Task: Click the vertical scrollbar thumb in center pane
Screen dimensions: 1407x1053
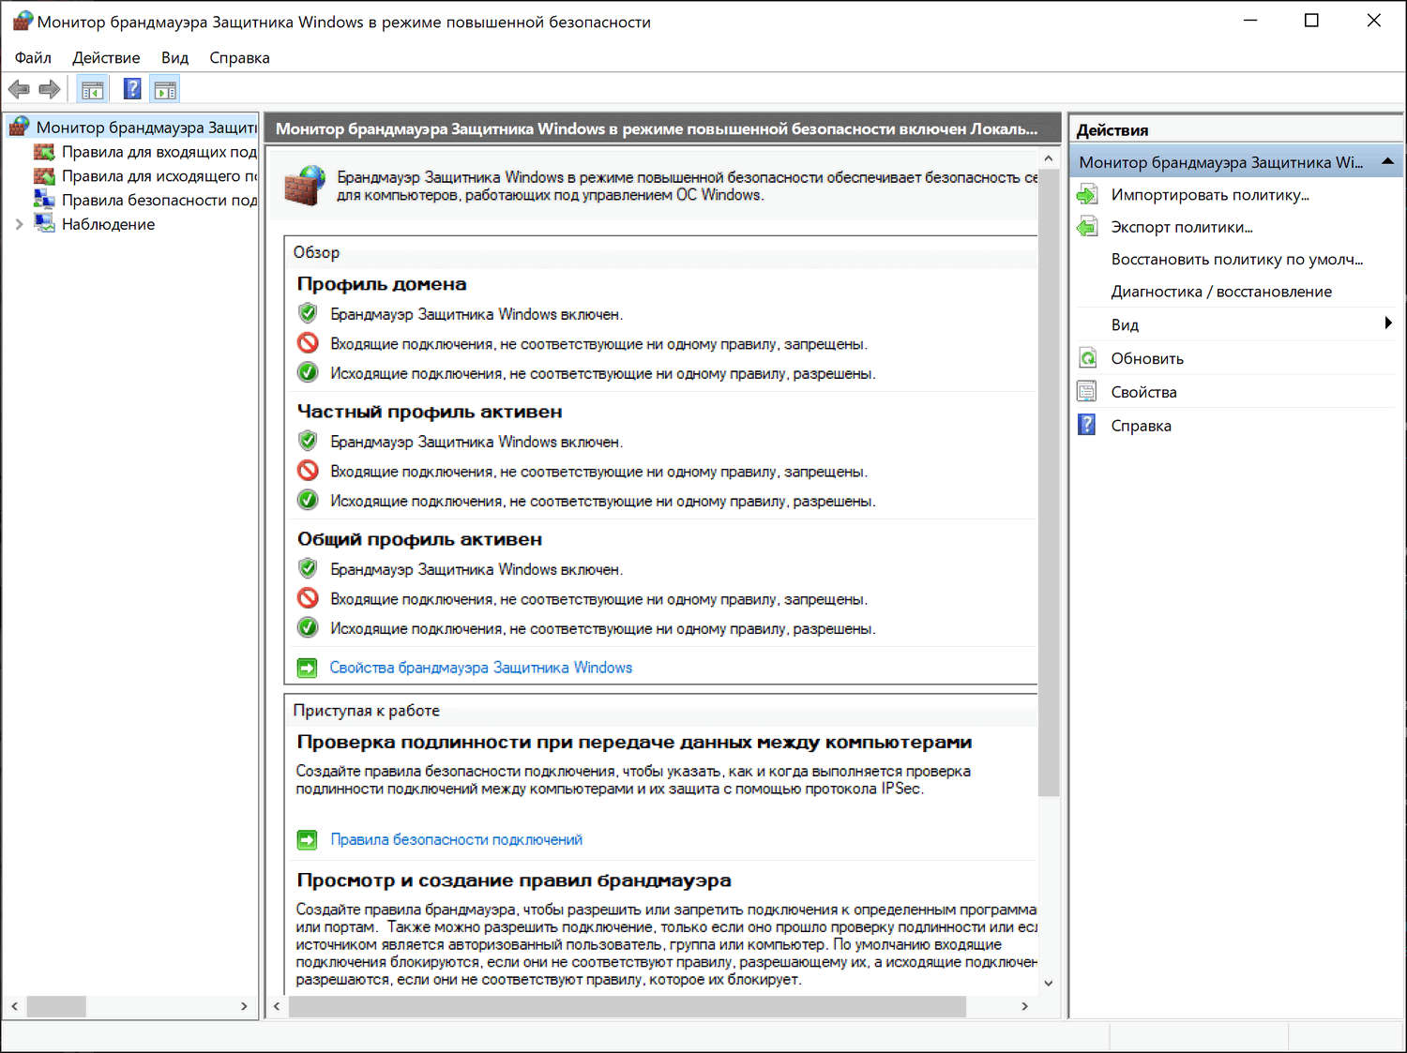Action: (1049, 482)
